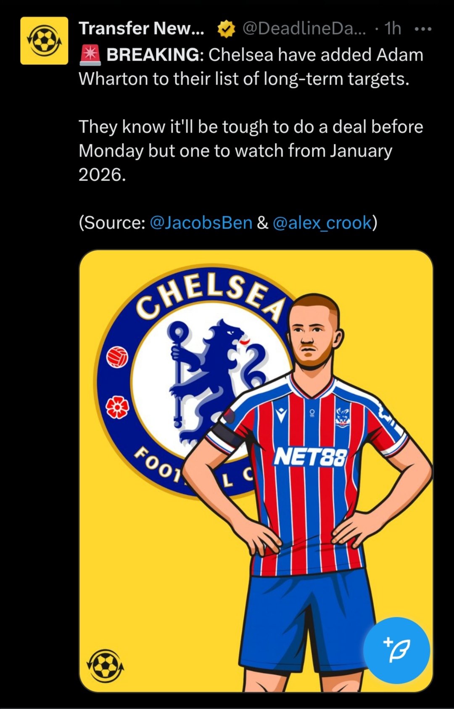454x709 pixels.
Task: Open the @alex_crook mention link
Action: tap(322, 223)
